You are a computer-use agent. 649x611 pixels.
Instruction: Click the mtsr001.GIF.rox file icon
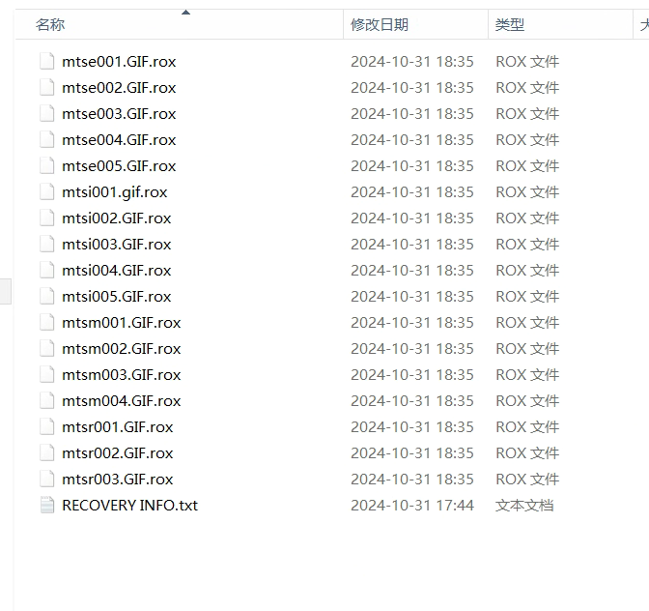click(x=46, y=426)
